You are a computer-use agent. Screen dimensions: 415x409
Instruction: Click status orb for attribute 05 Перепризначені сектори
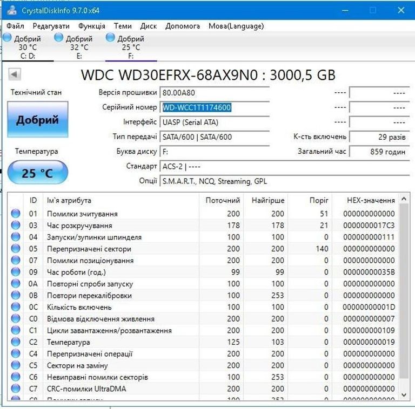(16, 248)
